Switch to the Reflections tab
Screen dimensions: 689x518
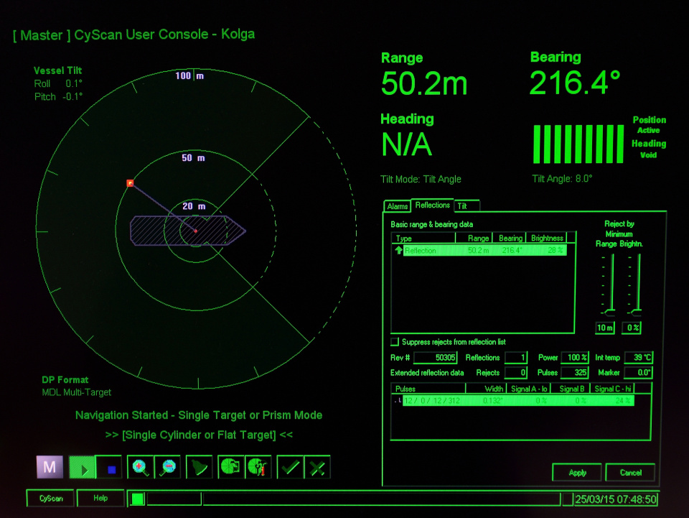pos(431,205)
